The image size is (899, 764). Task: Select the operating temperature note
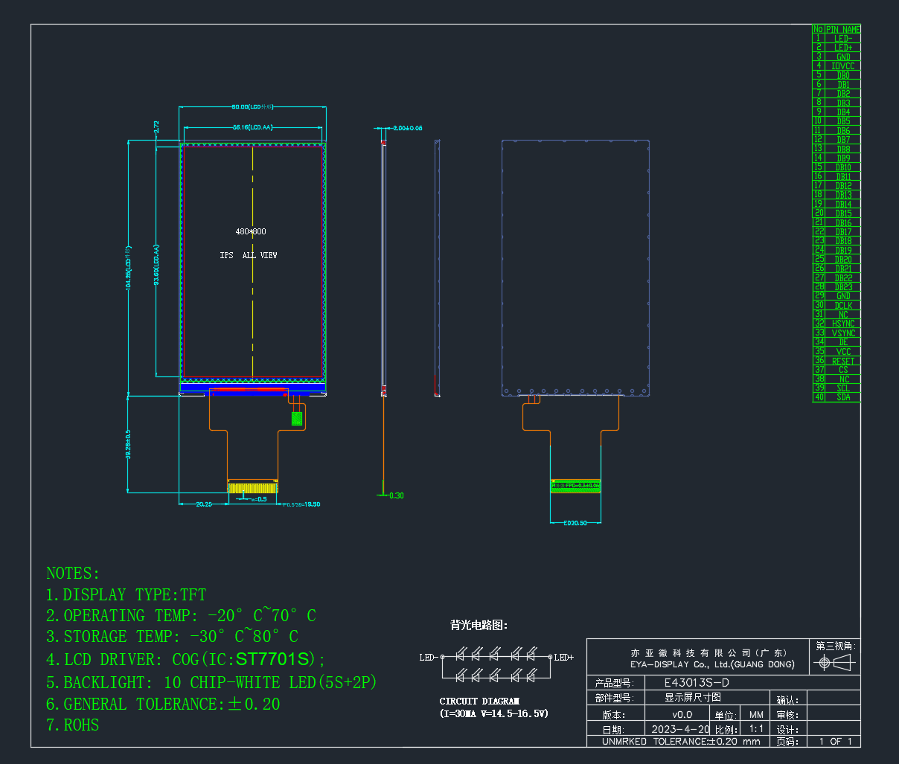click(181, 615)
